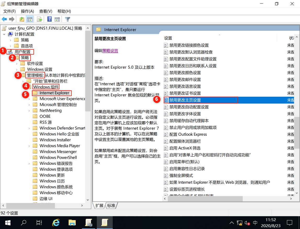The width and height of the screenshot is (300, 229).
Task: Open the 操作(A) menu
Action: pyautogui.click(x=27, y=11)
